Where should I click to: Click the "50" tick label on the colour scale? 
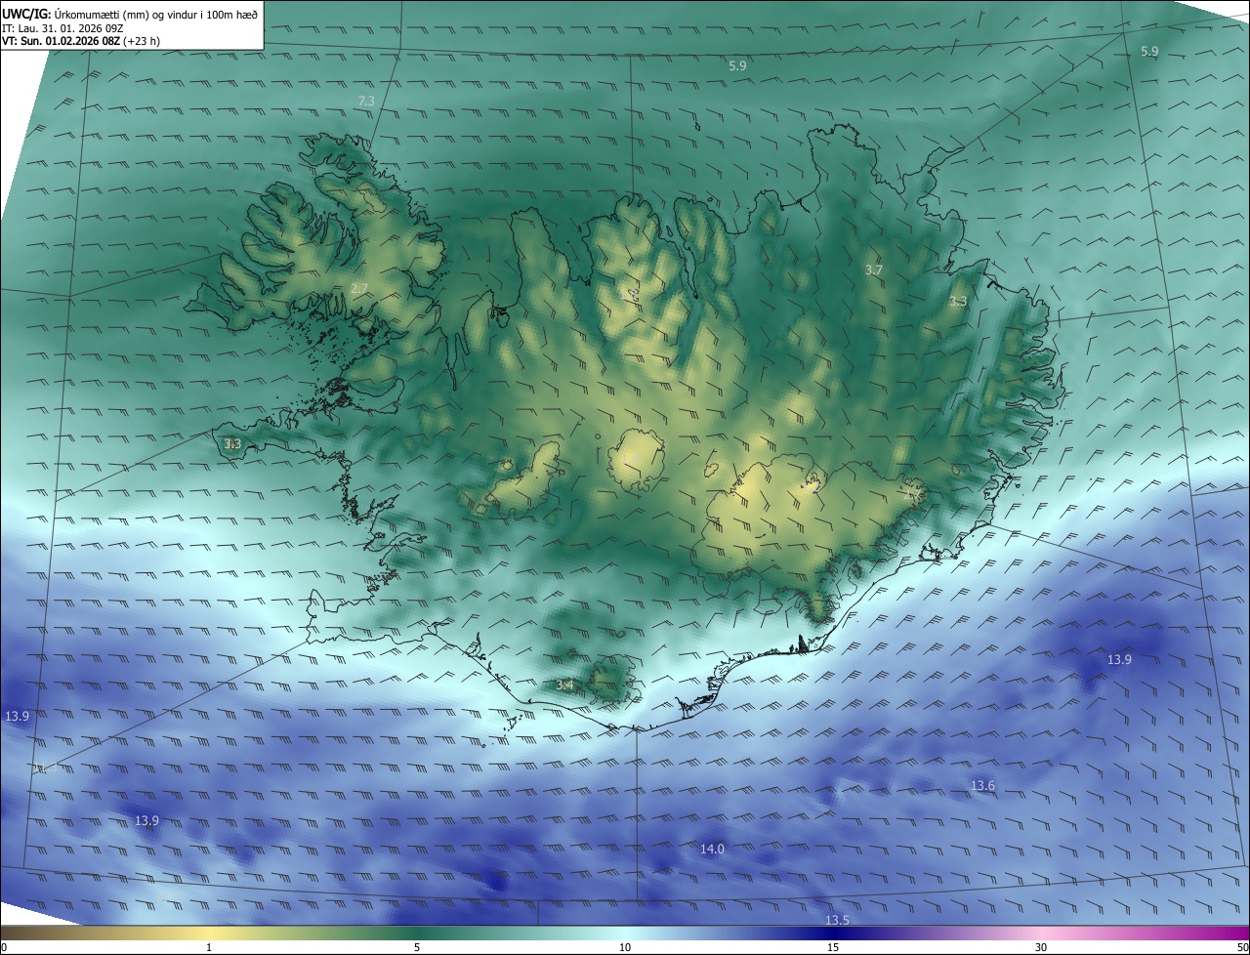[x=1243, y=947]
